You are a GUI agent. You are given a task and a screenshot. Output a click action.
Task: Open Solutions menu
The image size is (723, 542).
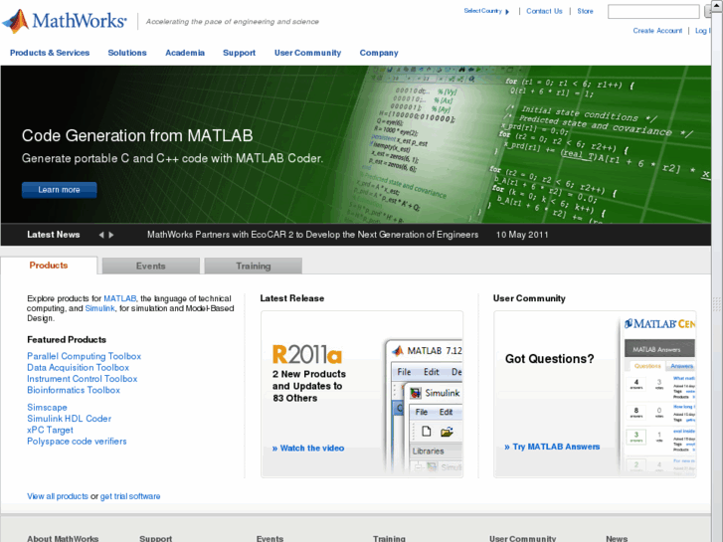[127, 53]
